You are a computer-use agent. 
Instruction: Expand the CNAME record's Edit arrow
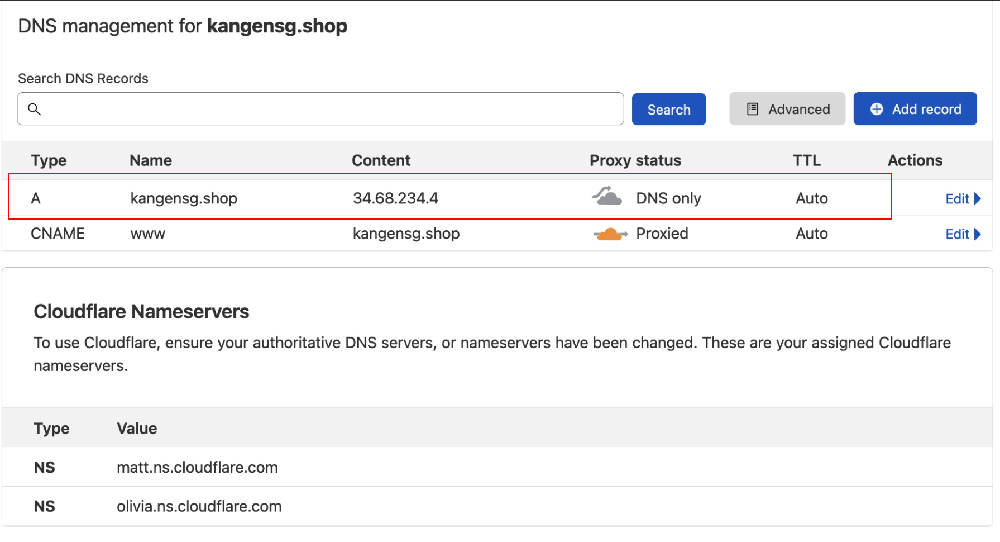point(977,234)
